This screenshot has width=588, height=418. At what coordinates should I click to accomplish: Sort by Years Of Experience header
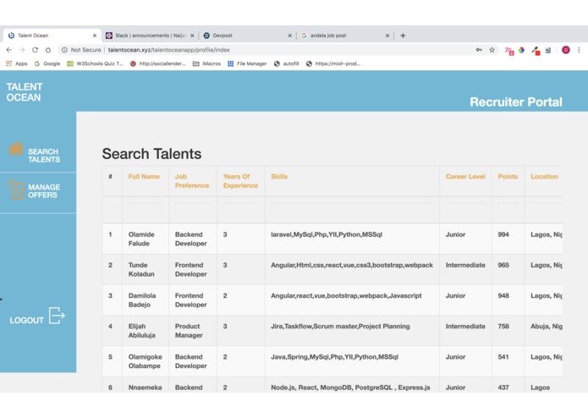click(240, 181)
